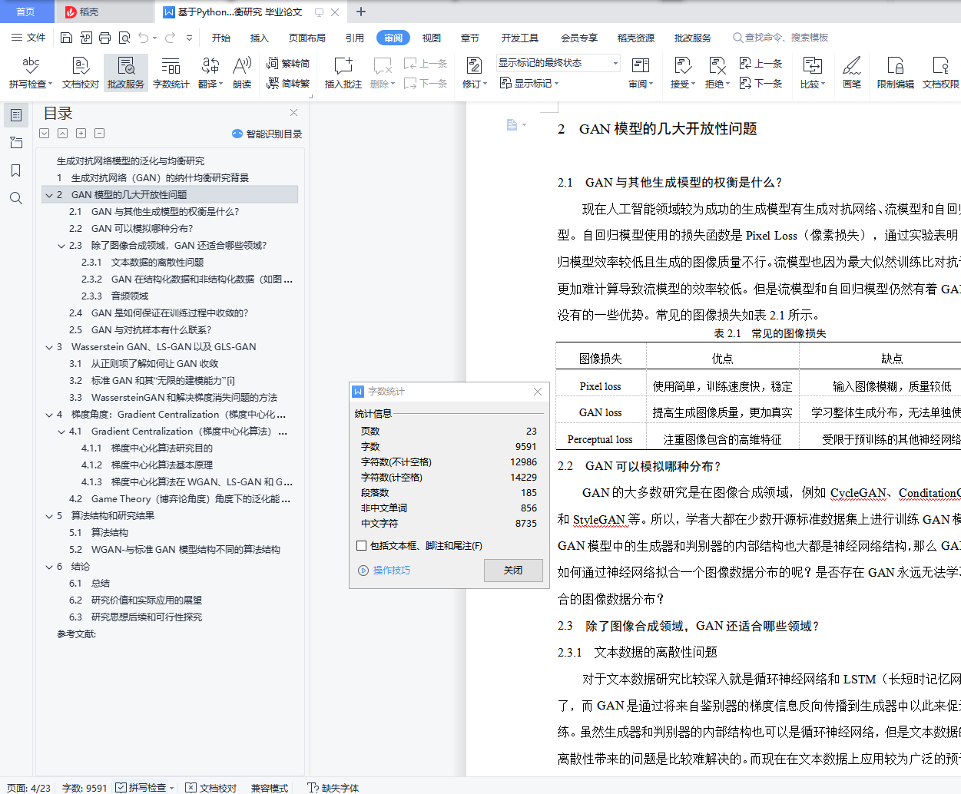961x794 pixels.
Task: Click 缺失字体 in the status bar
Action: coord(333,788)
